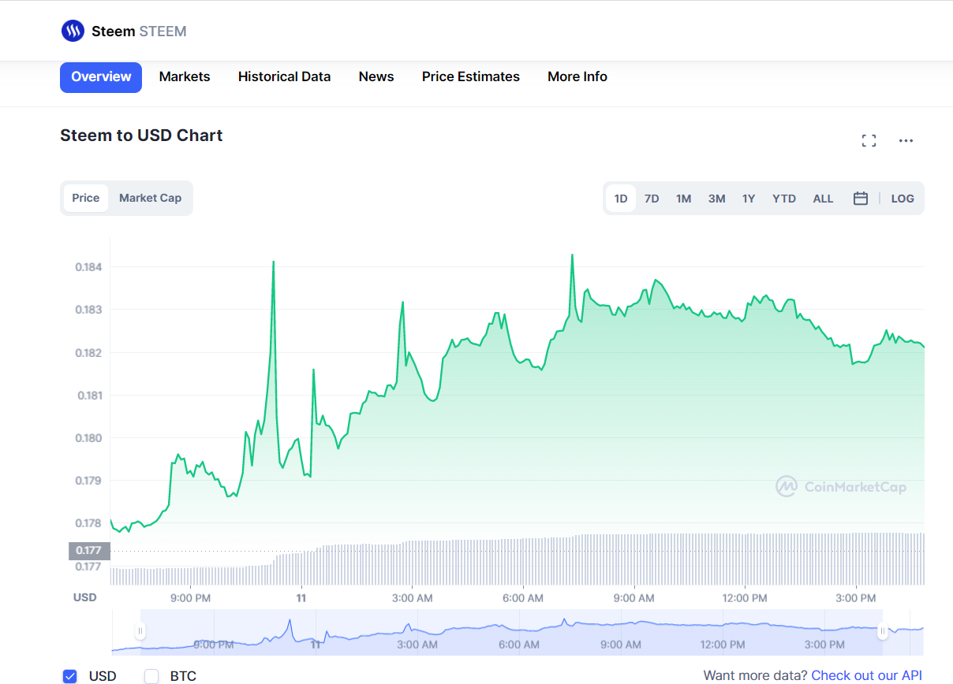This screenshot has width=953, height=684.
Task: Click the 9:00 PM x-axis label
Action: [190, 598]
